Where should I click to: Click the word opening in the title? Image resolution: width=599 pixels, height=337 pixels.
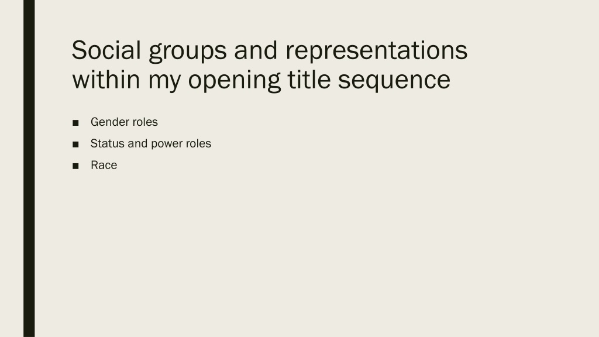(234, 81)
